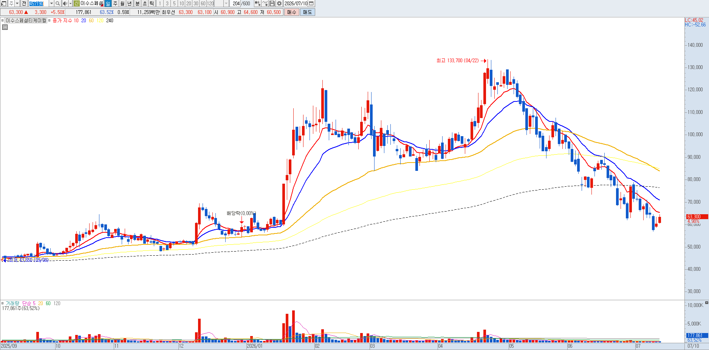Click the 매수 buy button

point(291,12)
